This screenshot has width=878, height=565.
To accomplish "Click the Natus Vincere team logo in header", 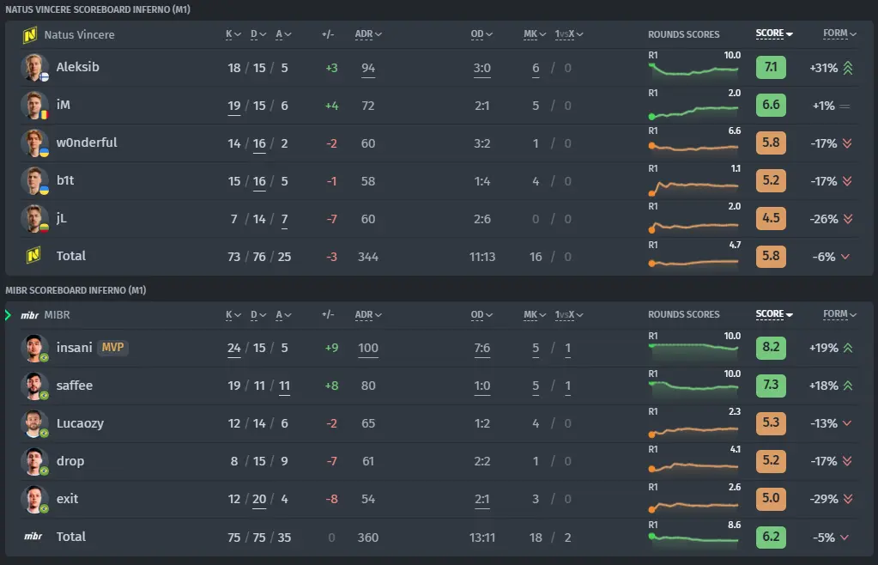I will coord(30,34).
